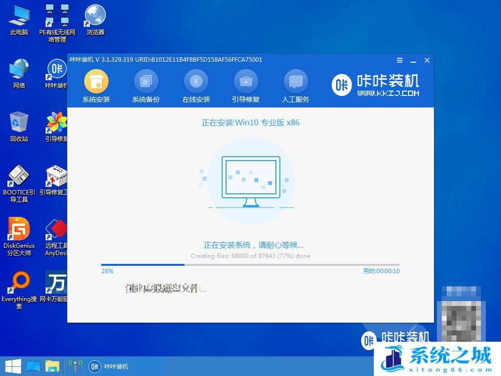Click the monitor illustration in installer
The height and width of the screenshot is (376, 501).
pyautogui.click(x=251, y=182)
